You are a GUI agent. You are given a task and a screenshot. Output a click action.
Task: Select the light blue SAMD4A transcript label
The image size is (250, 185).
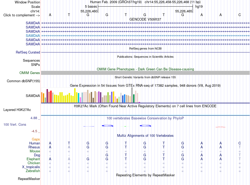coord(33,36)
